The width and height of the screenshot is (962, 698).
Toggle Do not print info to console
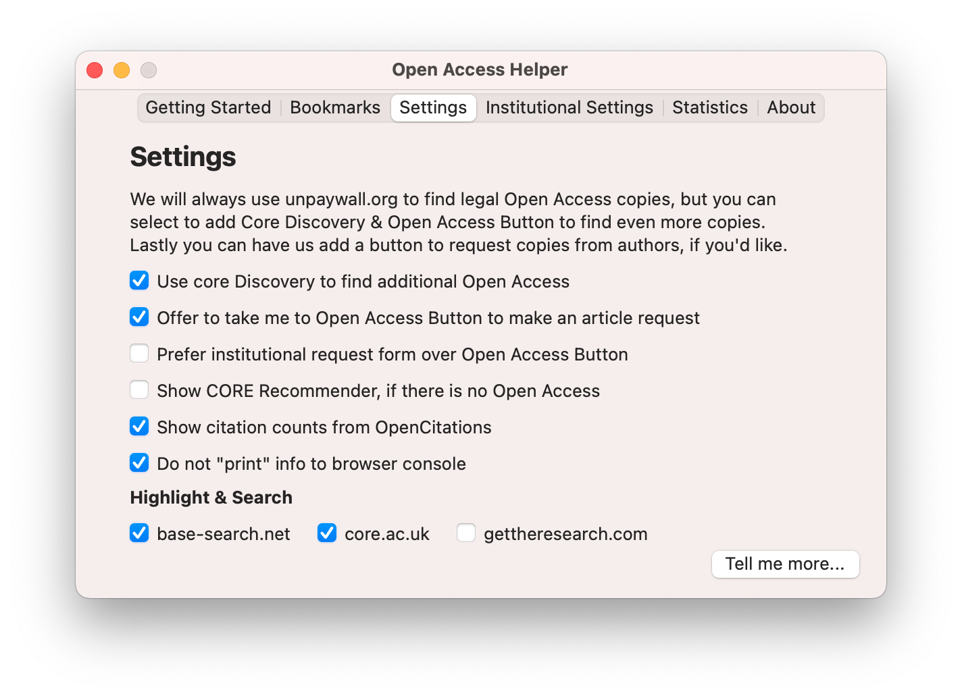pyautogui.click(x=139, y=462)
